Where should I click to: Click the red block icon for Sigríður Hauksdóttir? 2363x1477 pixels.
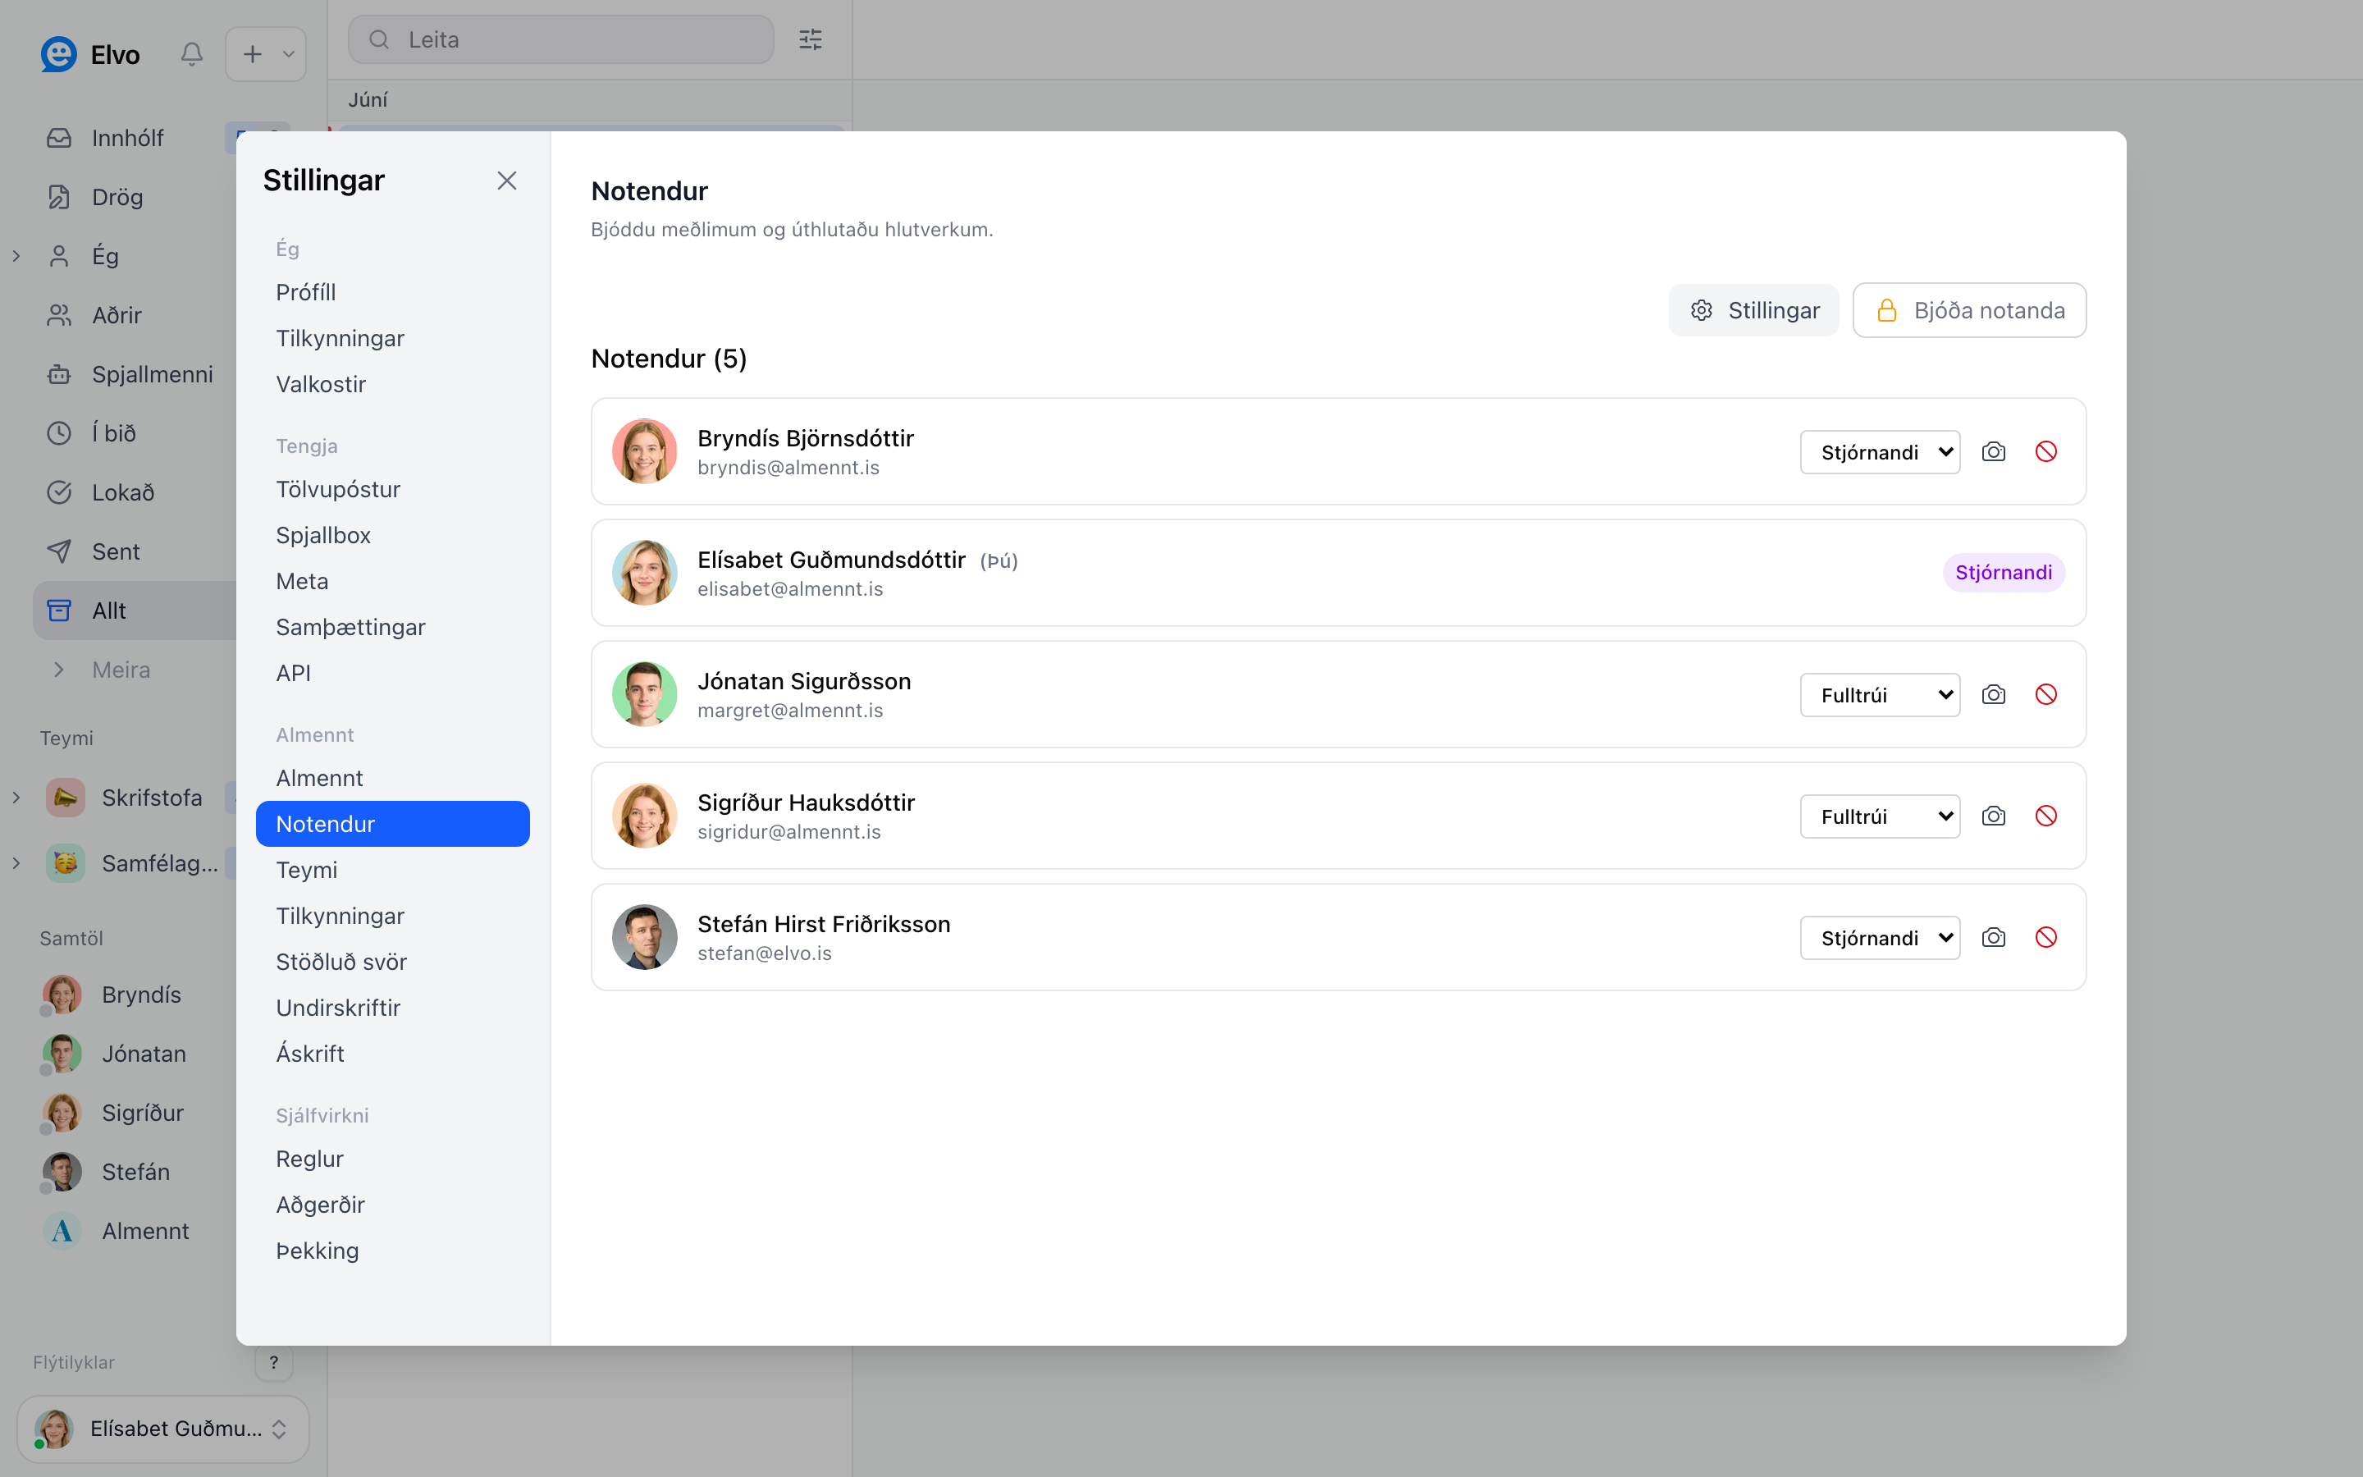pos(2045,816)
